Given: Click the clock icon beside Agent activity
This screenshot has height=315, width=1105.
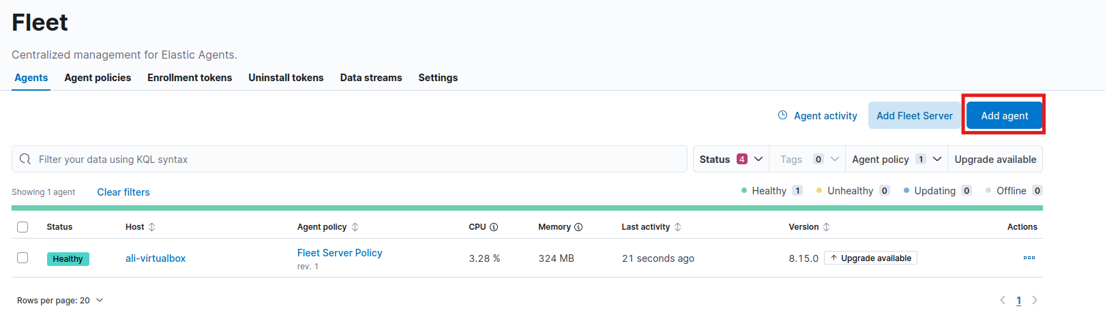Looking at the screenshot, I should click(x=783, y=115).
